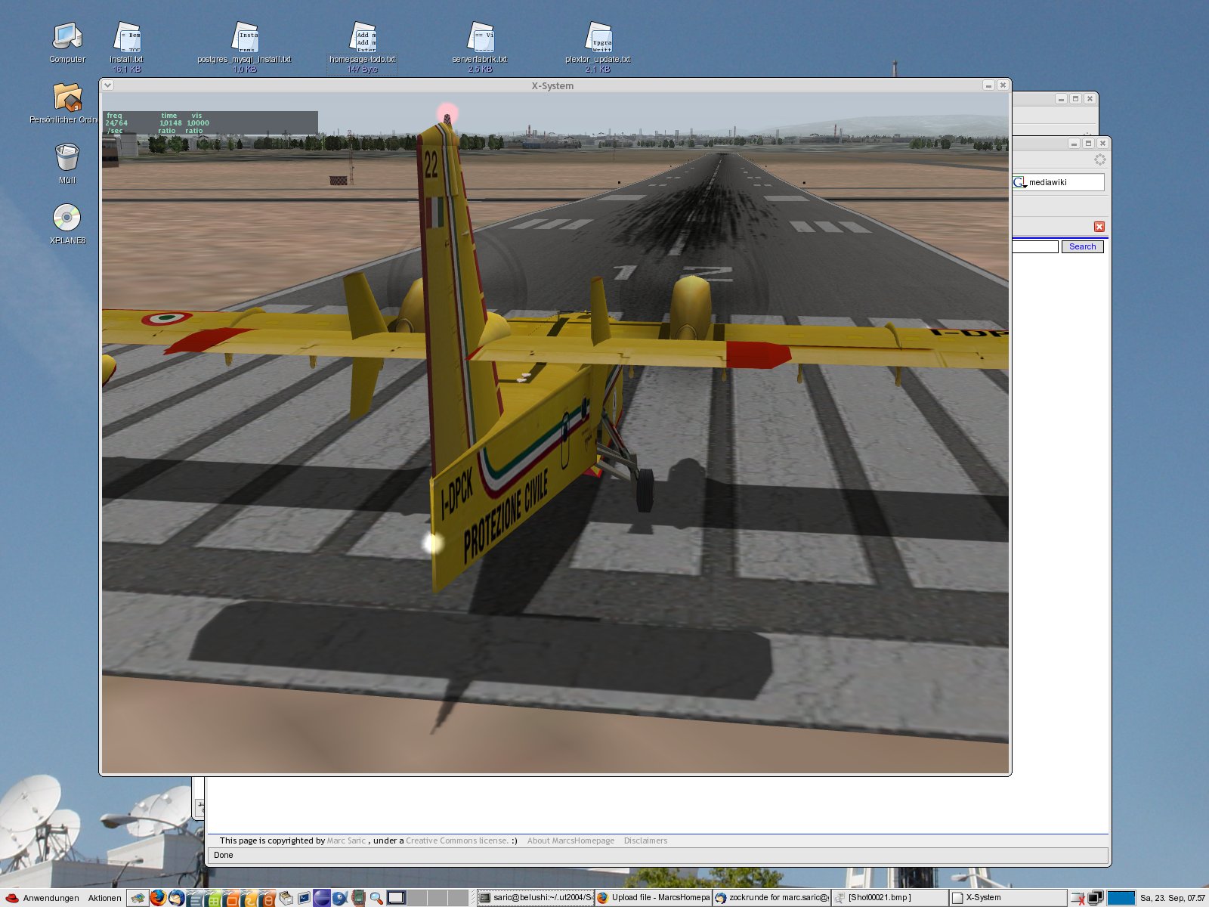This screenshot has height=907, width=1209.
Task: Launch Eclipse from the panel
Action: point(321,898)
